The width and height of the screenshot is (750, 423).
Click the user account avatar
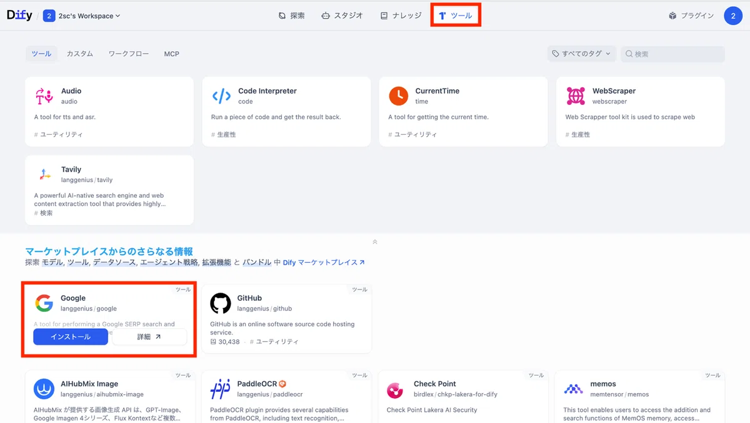click(x=733, y=16)
